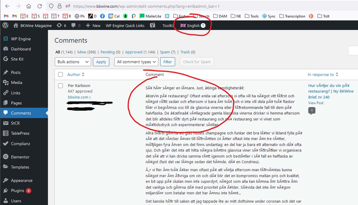This screenshot has height=205, width=358.
Task: Open the Sync bookmark
Action: [268, 16]
